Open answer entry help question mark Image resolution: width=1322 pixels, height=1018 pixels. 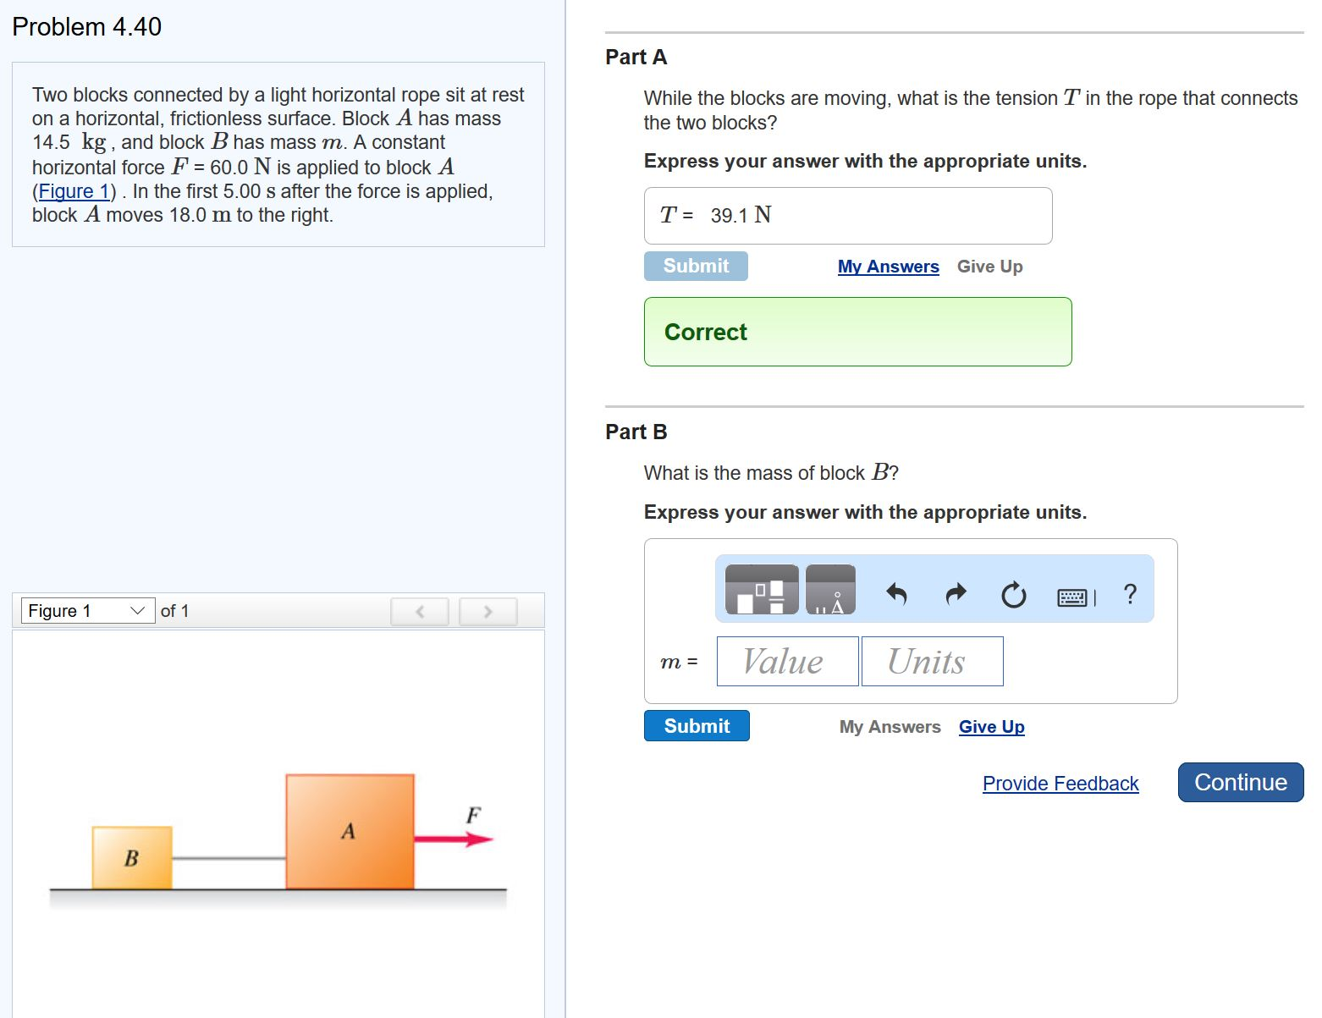(1129, 594)
